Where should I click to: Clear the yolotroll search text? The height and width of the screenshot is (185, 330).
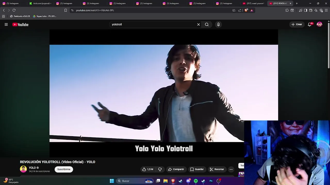(x=199, y=24)
